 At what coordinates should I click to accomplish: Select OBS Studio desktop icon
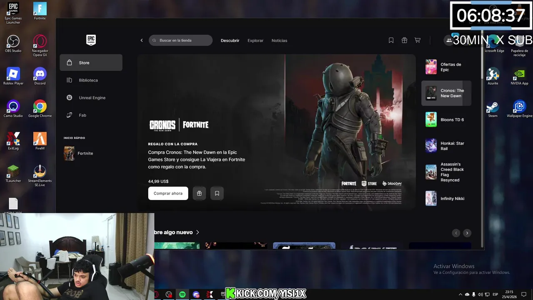coord(13,44)
